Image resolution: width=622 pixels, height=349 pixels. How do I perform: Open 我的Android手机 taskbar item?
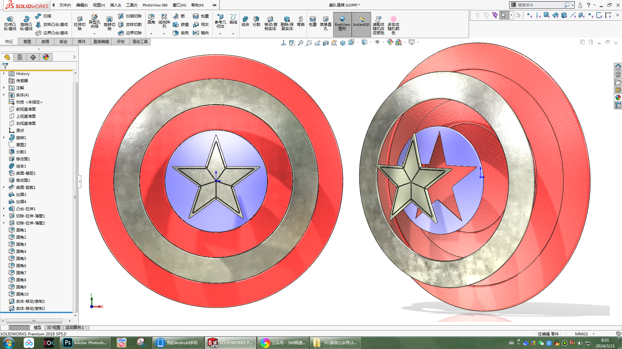pyautogui.click(x=178, y=343)
